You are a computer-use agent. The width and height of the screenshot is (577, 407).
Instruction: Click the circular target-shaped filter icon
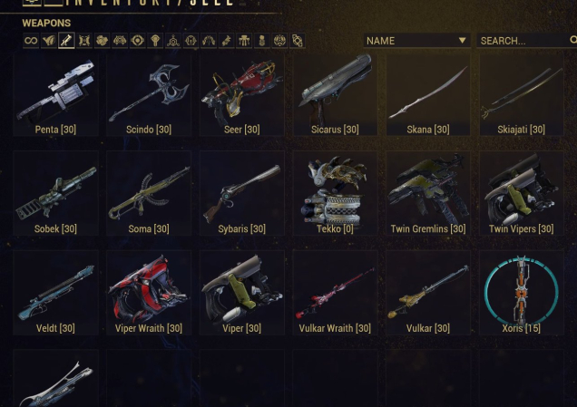pyautogui.click(x=137, y=41)
